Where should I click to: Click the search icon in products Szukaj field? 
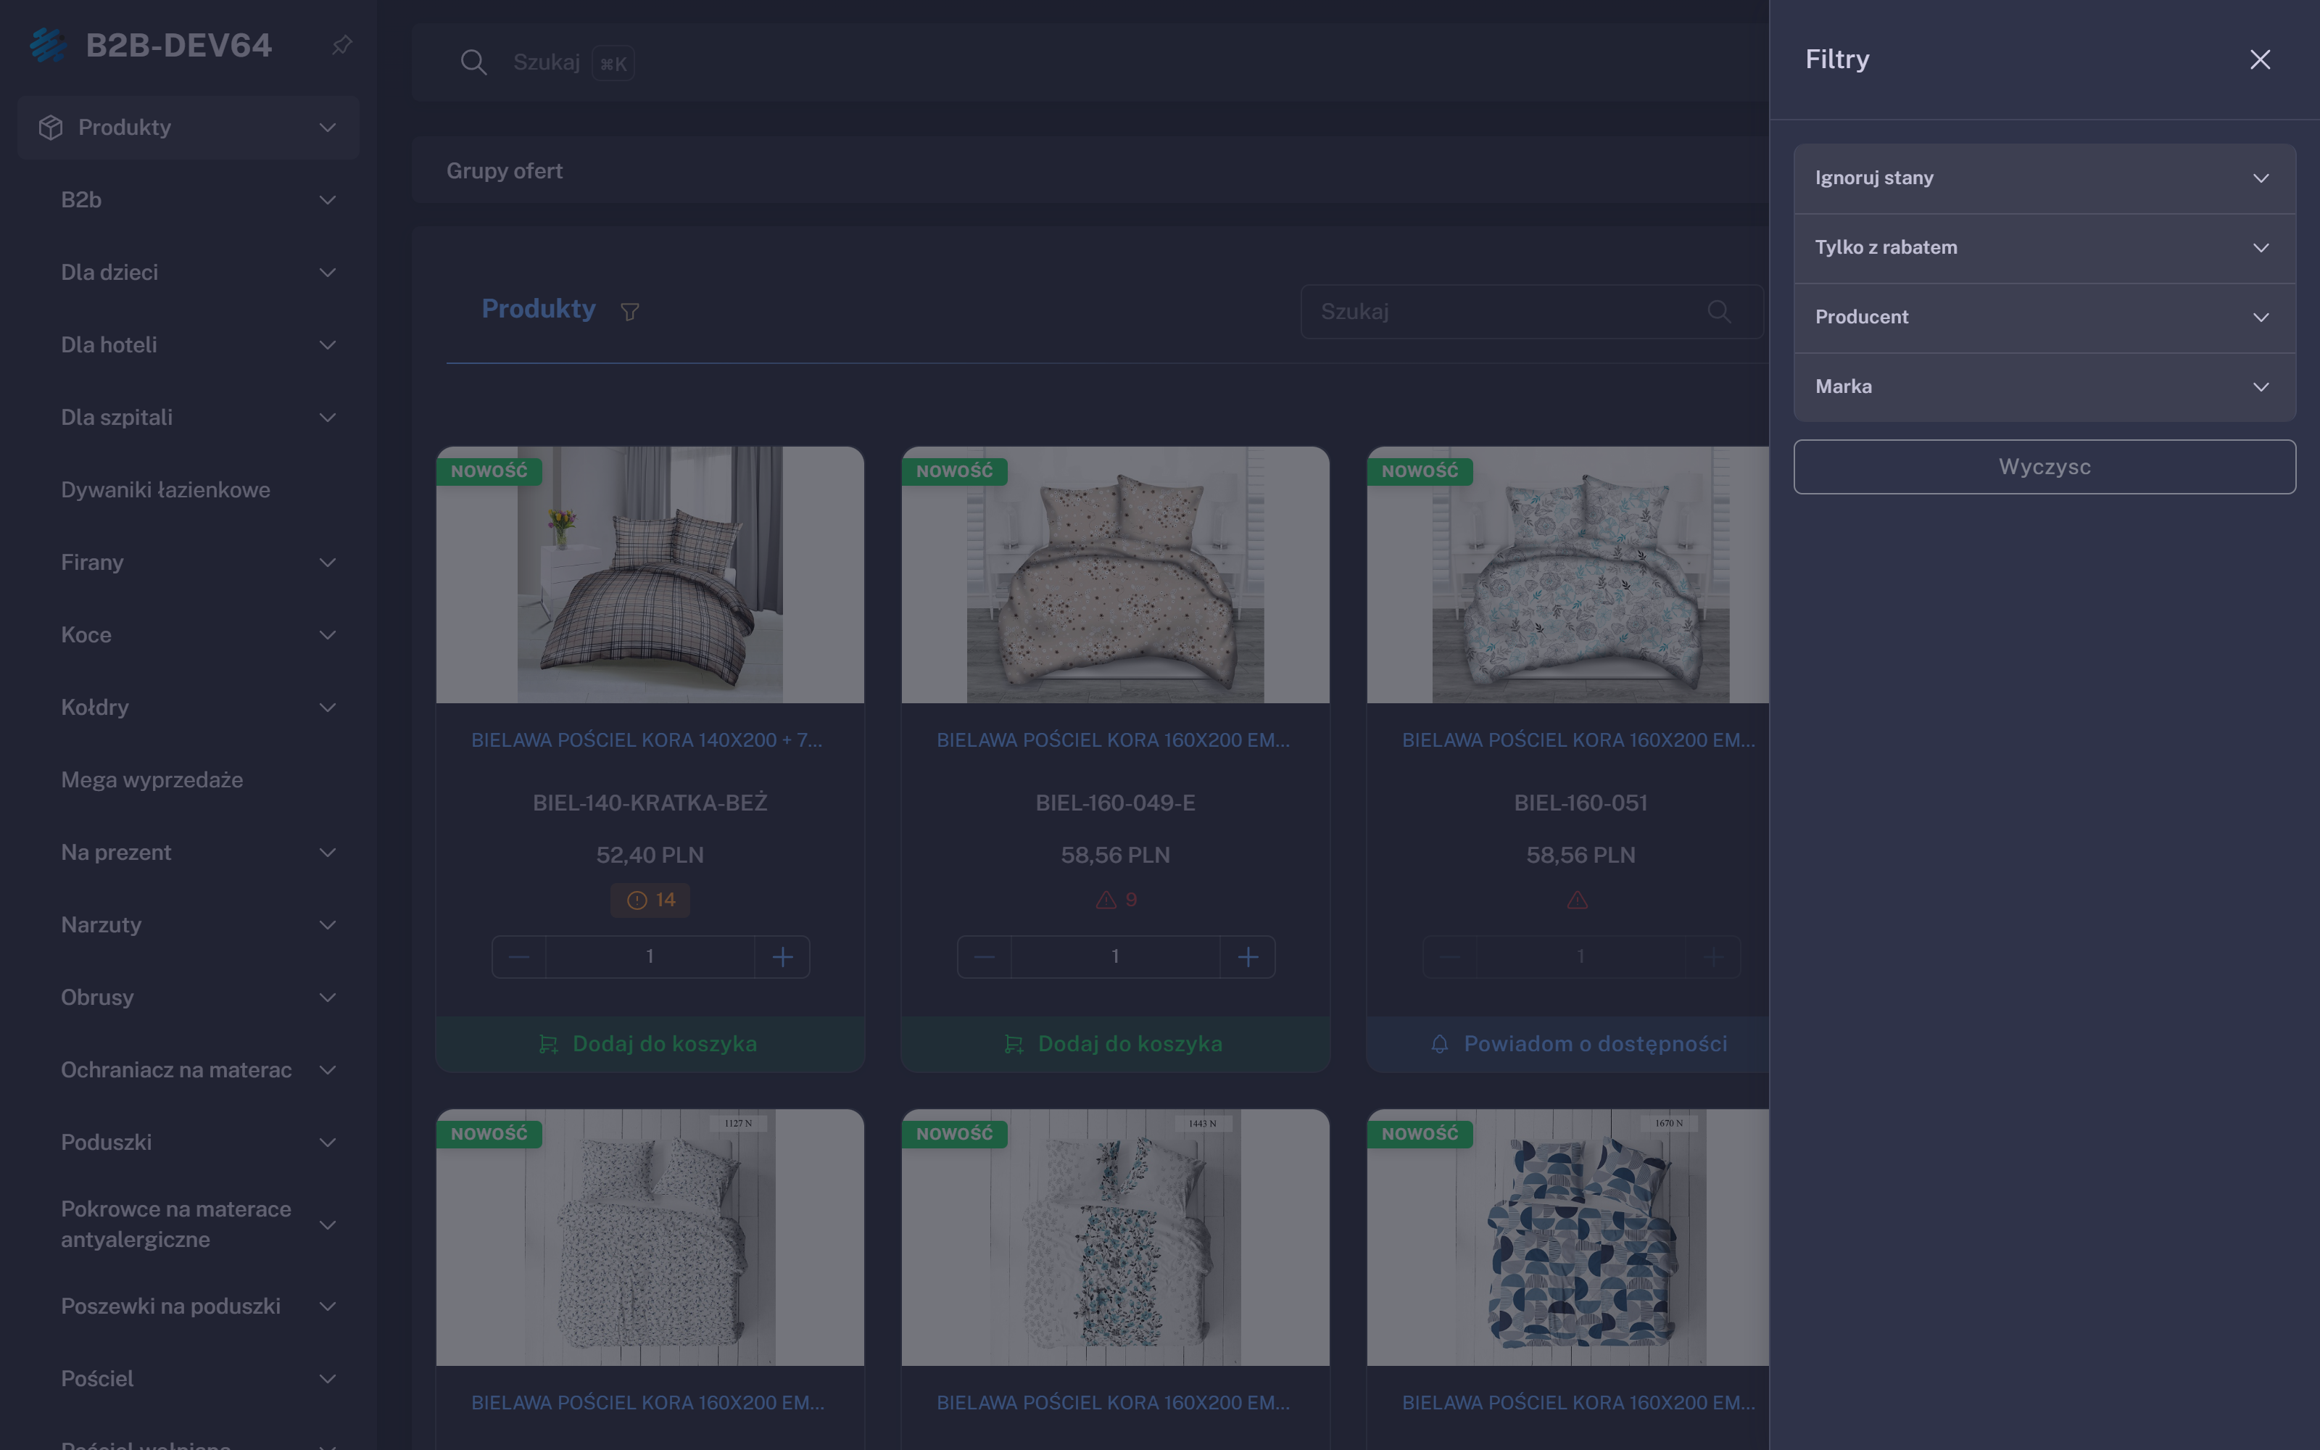click(1719, 312)
